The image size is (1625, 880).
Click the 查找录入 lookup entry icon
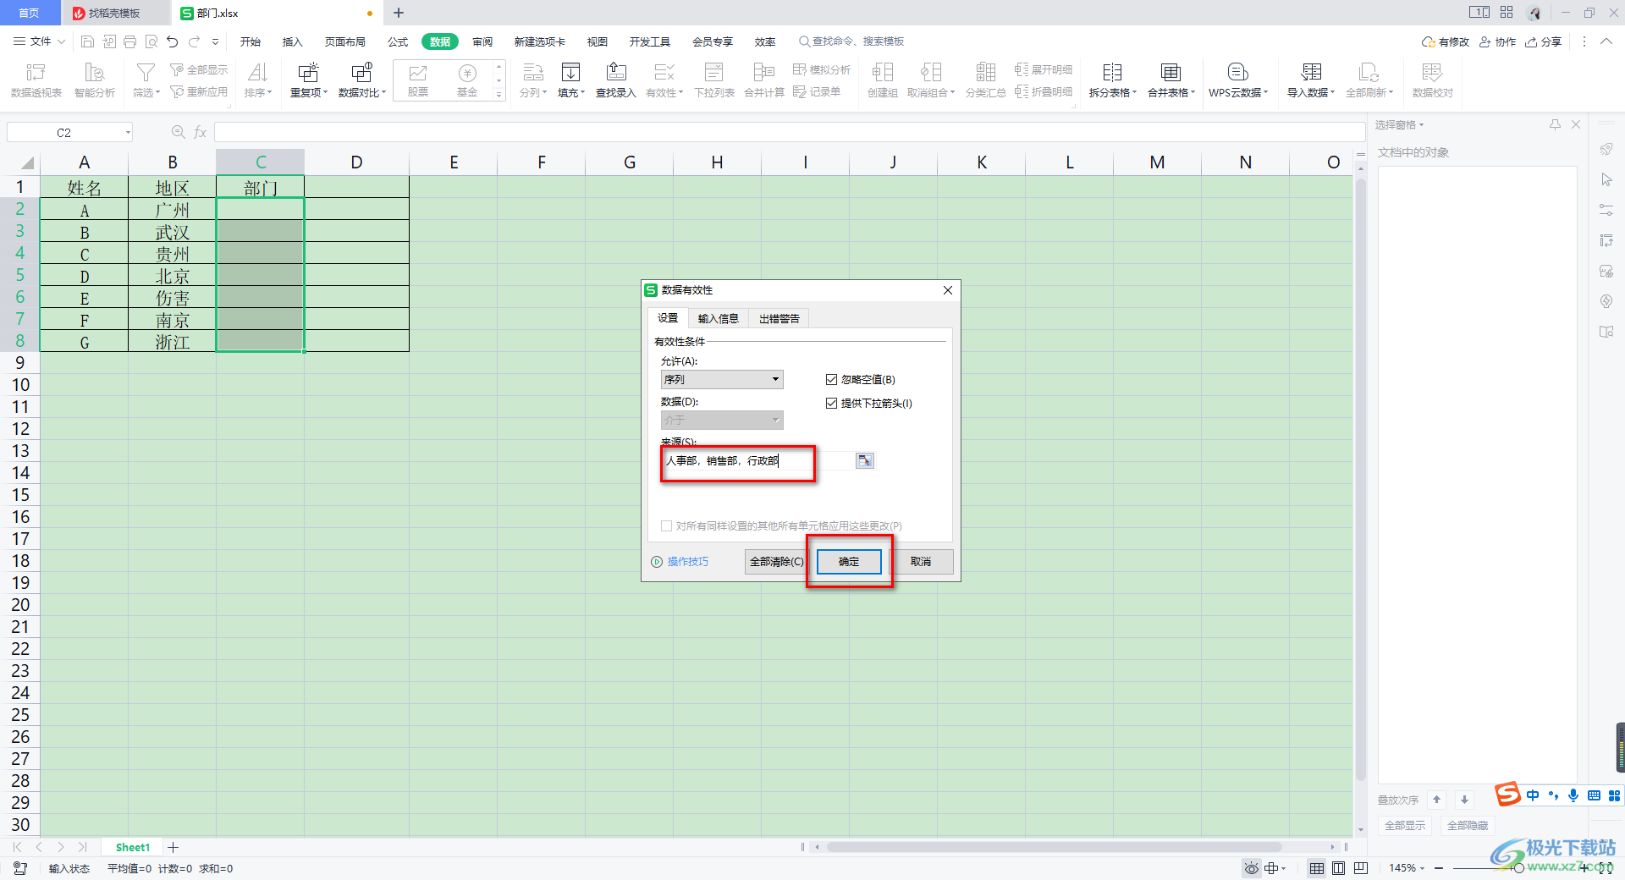click(x=615, y=73)
